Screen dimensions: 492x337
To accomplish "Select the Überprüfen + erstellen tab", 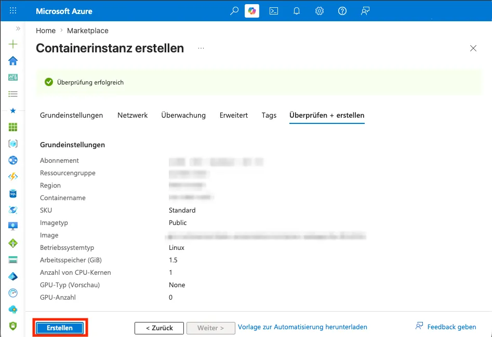I will point(327,115).
